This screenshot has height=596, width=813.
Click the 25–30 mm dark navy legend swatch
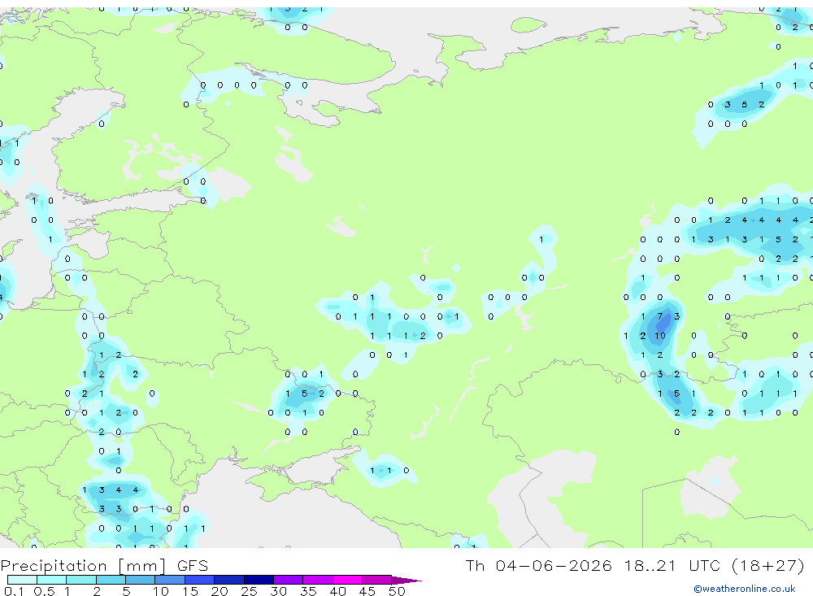pos(259,580)
